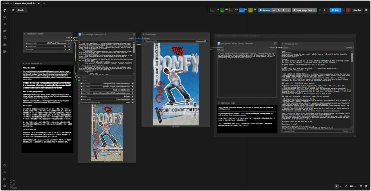This screenshot has height=191, width=371.
Task: Expand the cursor mode dropdown chevron
Action: [x=340, y=186]
